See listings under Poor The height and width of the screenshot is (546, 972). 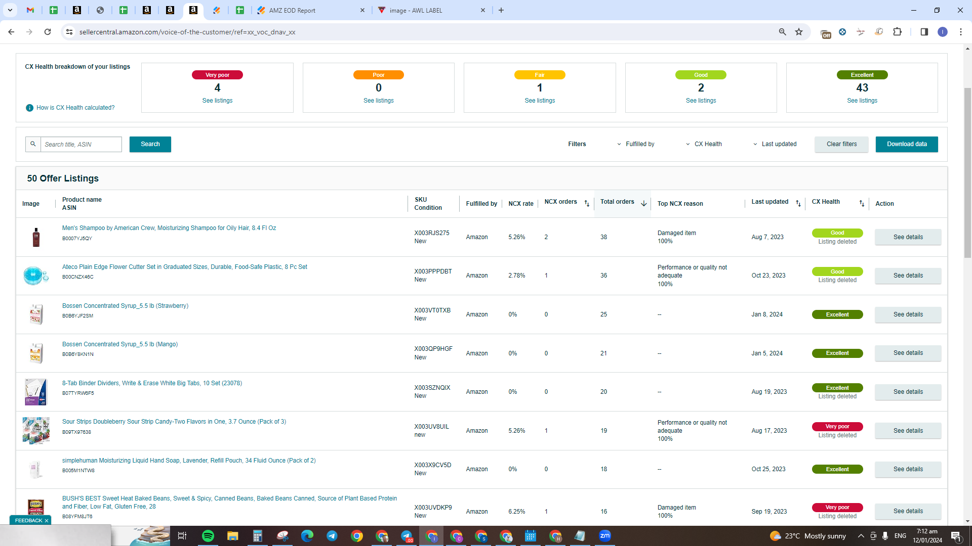[379, 101]
